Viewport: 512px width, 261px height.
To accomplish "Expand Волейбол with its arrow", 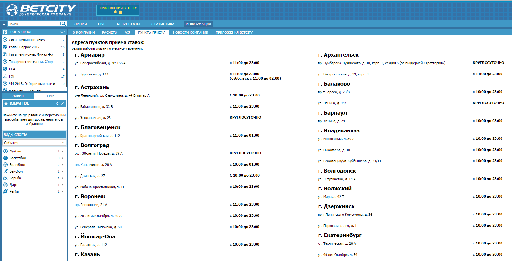I will pyautogui.click(x=62, y=165).
